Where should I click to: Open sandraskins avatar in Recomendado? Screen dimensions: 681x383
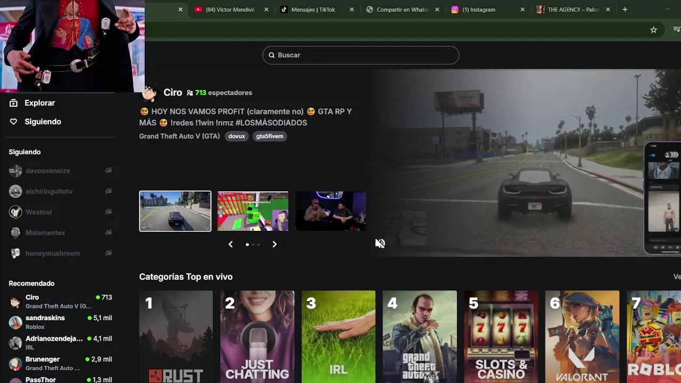[x=15, y=322]
